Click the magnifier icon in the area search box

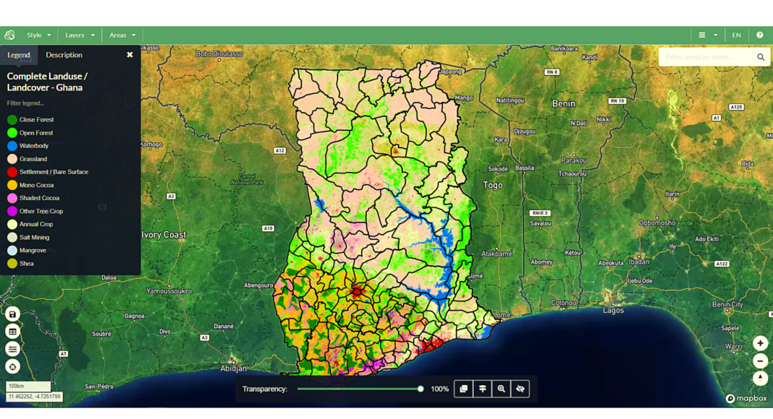[761, 57]
